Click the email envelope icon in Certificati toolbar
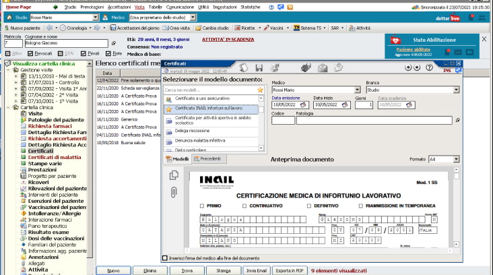The width and height of the screenshot is (493, 275). click(x=323, y=67)
